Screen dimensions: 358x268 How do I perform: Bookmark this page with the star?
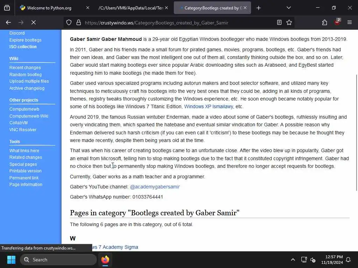pos(289,22)
